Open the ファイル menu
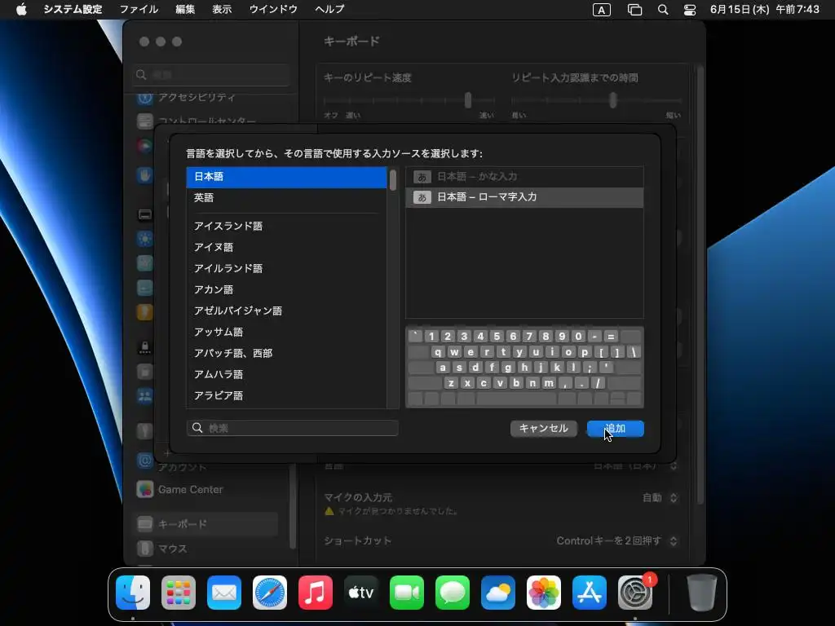 click(139, 9)
